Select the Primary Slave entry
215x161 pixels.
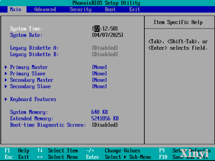[27, 74]
